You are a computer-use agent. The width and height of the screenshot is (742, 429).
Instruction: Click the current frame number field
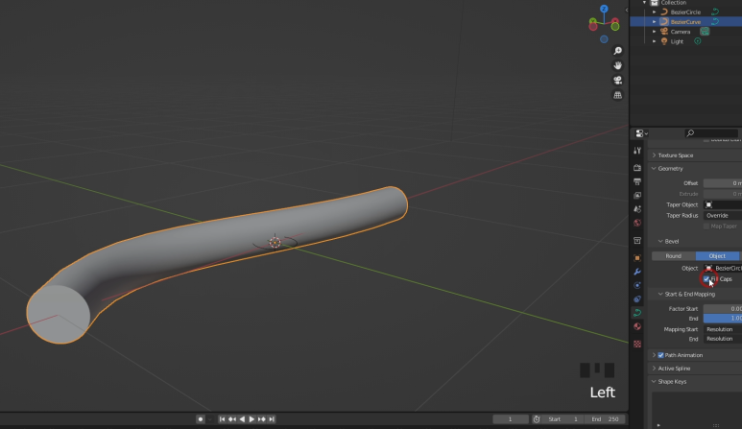511,419
